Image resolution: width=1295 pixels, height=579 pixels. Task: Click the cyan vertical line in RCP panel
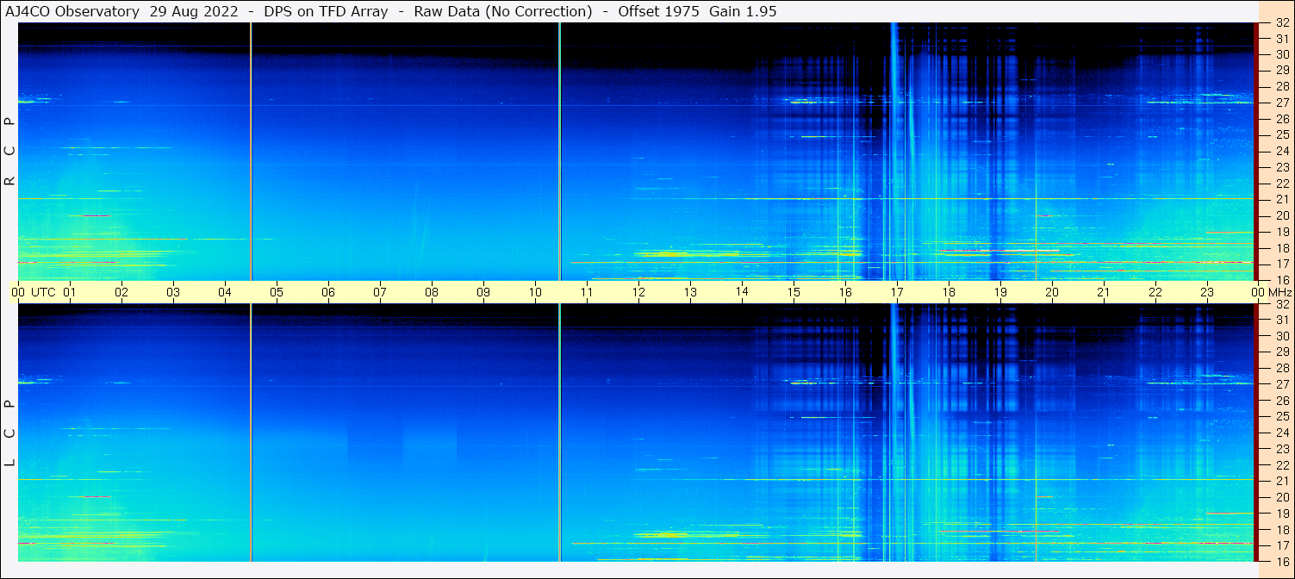pos(560,151)
